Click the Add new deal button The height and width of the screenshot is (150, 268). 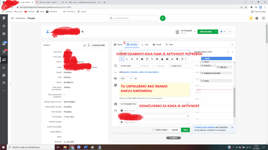[x=206, y=32]
